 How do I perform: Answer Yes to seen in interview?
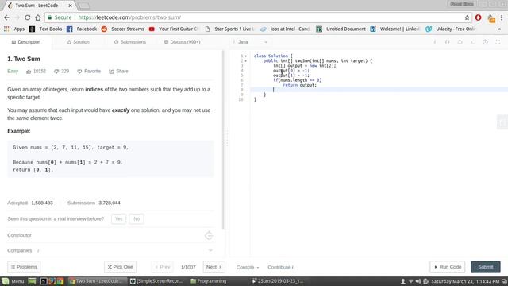click(x=118, y=219)
